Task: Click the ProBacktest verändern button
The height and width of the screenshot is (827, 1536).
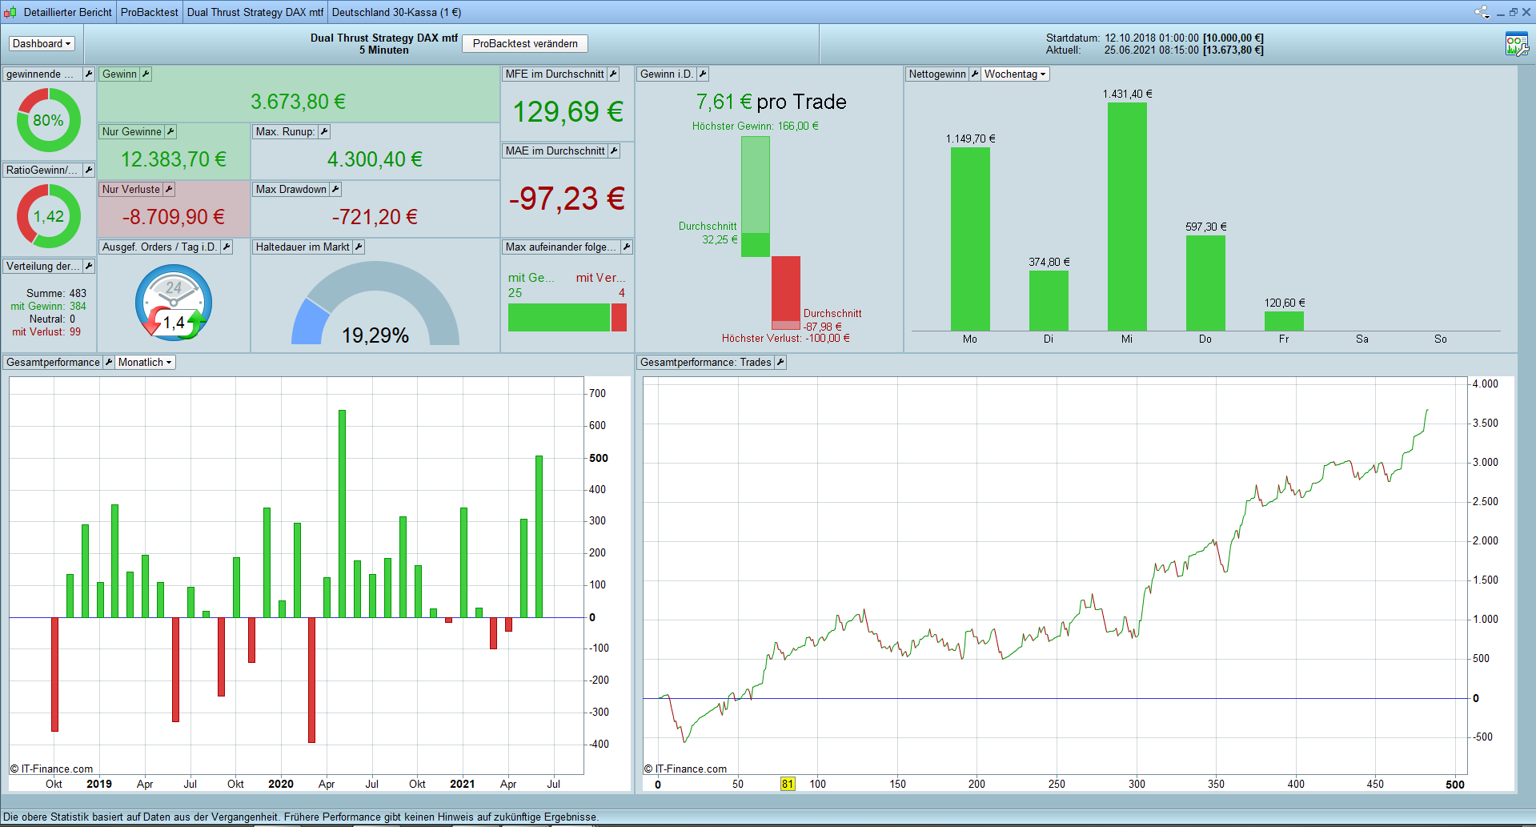Action: [525, 44]
